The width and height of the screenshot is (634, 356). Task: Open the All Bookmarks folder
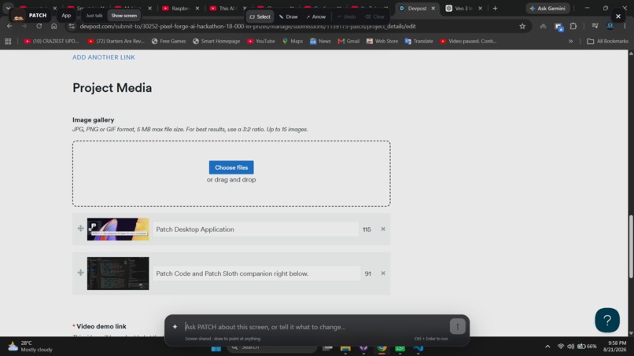click(608, 41)
